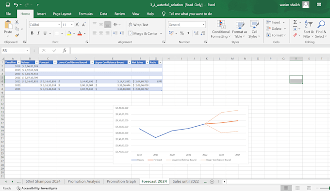The image size is (330, 191).
Task: Apply comma style
Action: click(x=188, y=33)
